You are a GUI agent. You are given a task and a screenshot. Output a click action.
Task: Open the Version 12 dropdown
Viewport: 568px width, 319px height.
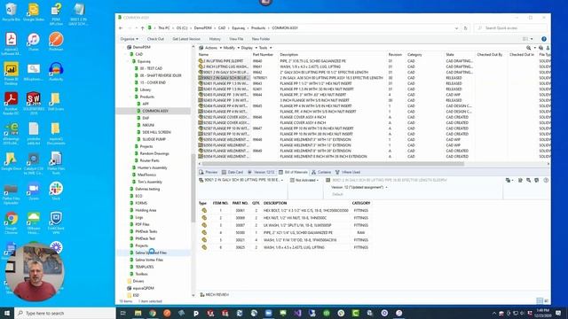pos(359,187)
